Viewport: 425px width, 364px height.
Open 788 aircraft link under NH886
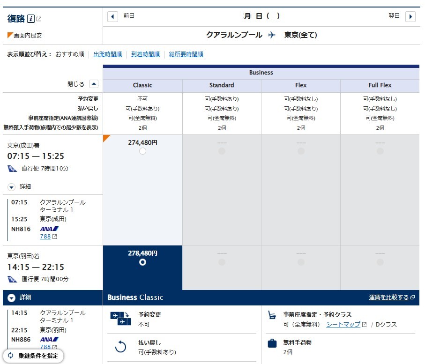(x=45, y=347)
